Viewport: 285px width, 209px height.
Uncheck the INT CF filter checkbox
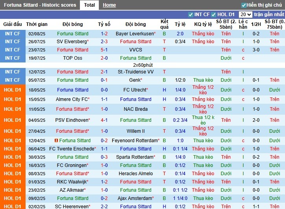[x=190, y=15]
